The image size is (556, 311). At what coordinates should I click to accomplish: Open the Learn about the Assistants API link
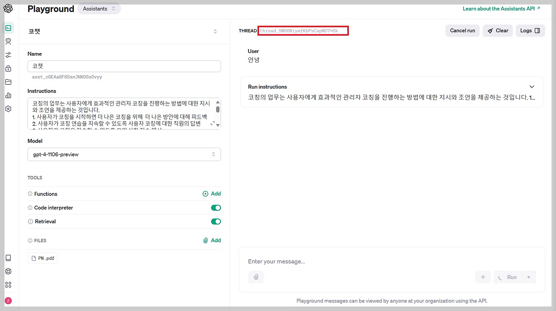coord(499,8)
